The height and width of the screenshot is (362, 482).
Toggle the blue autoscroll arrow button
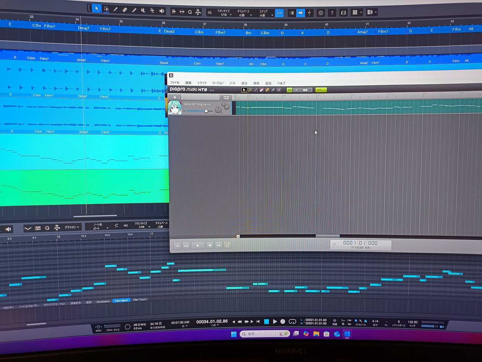[x=300, y=13]
